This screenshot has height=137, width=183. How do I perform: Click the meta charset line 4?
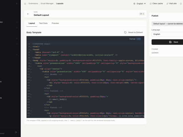click(x=49, y=52)
